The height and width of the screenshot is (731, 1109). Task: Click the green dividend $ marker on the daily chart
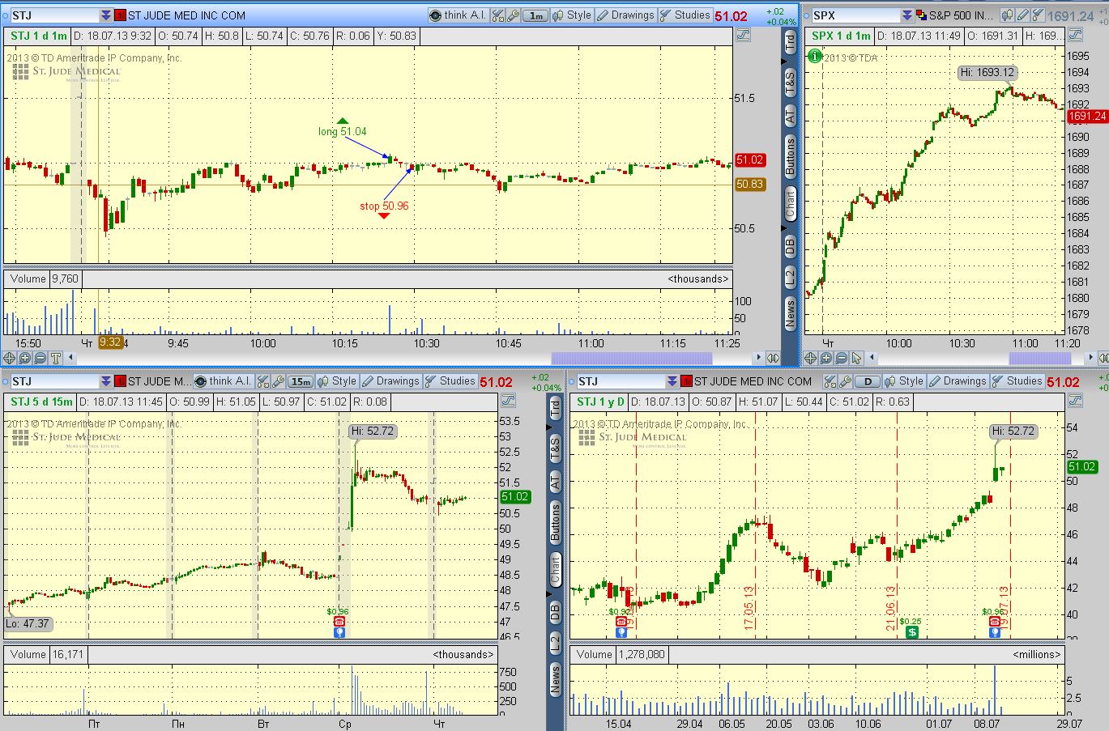[x=911, y=632]
